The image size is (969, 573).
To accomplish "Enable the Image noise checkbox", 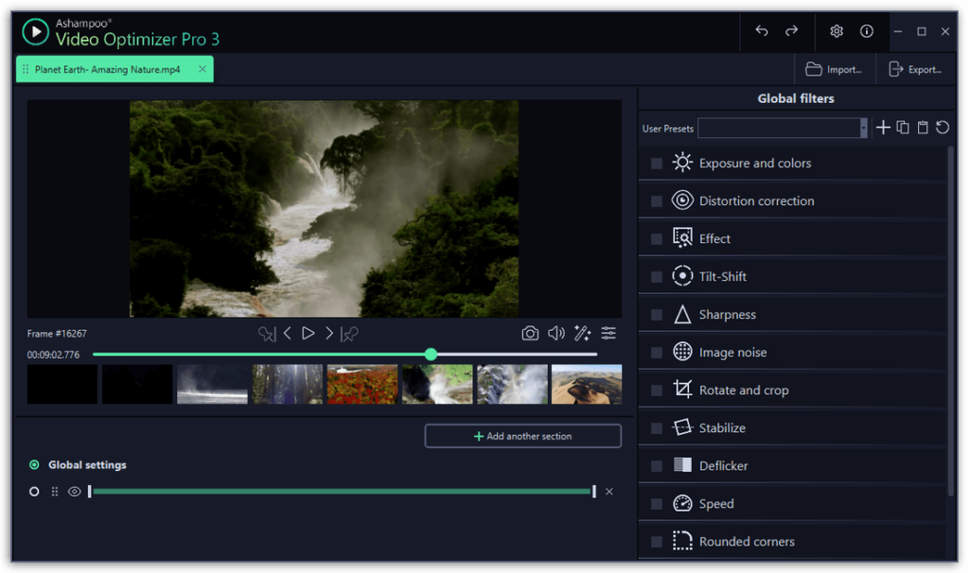I will (x=657, y=352).
